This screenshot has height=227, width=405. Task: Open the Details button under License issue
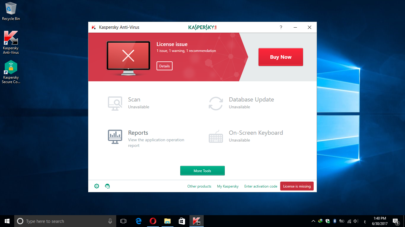click(x=165, y=66)
